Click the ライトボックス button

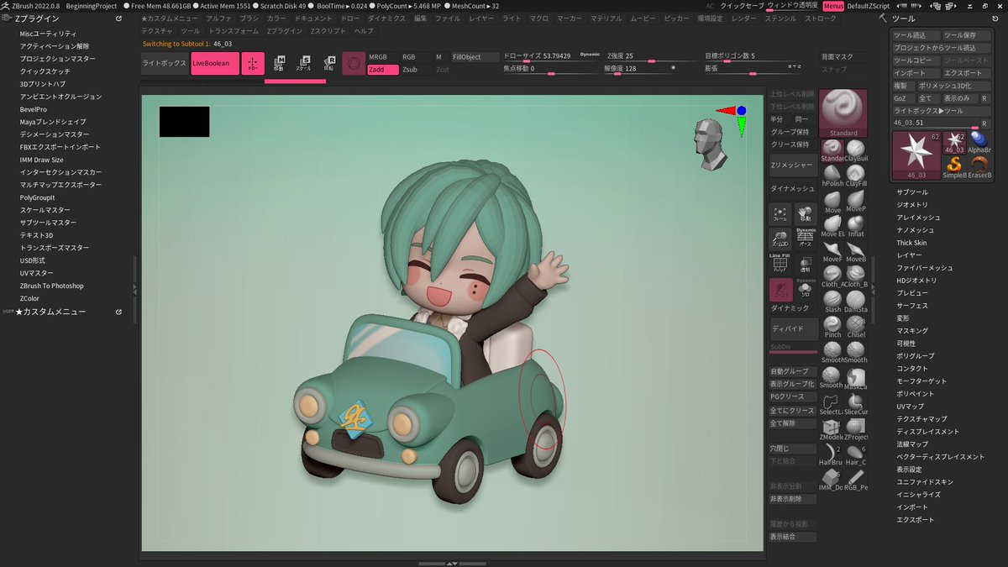pyautogui.click(x=164, y=64)
